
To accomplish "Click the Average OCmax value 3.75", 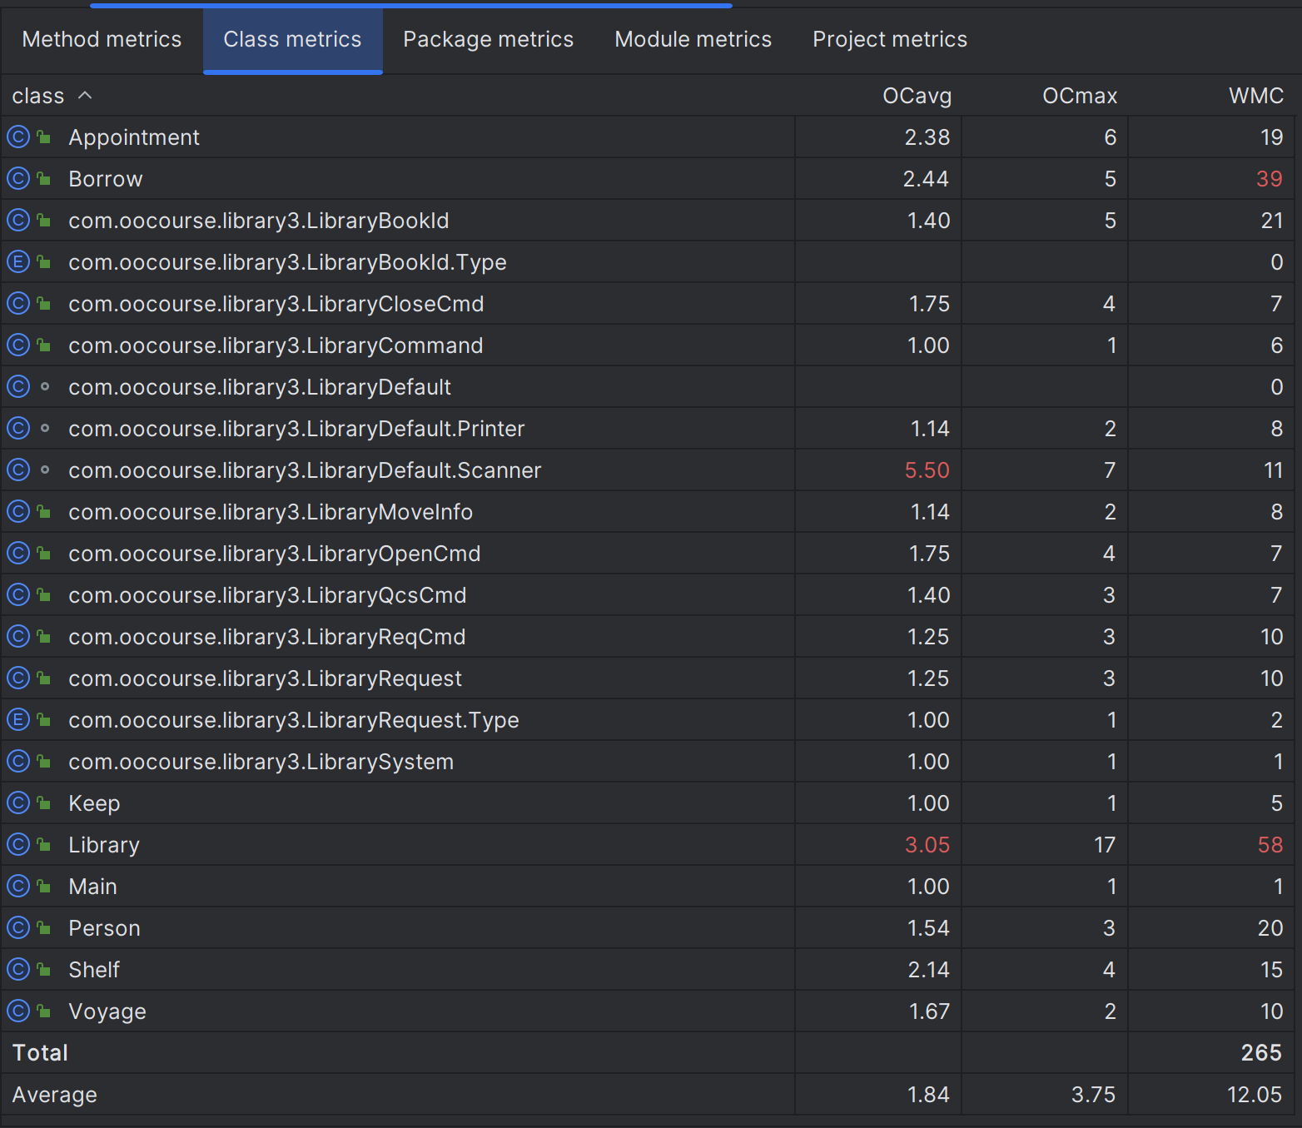I will pyautogui.click(x=1093, y=1095).
